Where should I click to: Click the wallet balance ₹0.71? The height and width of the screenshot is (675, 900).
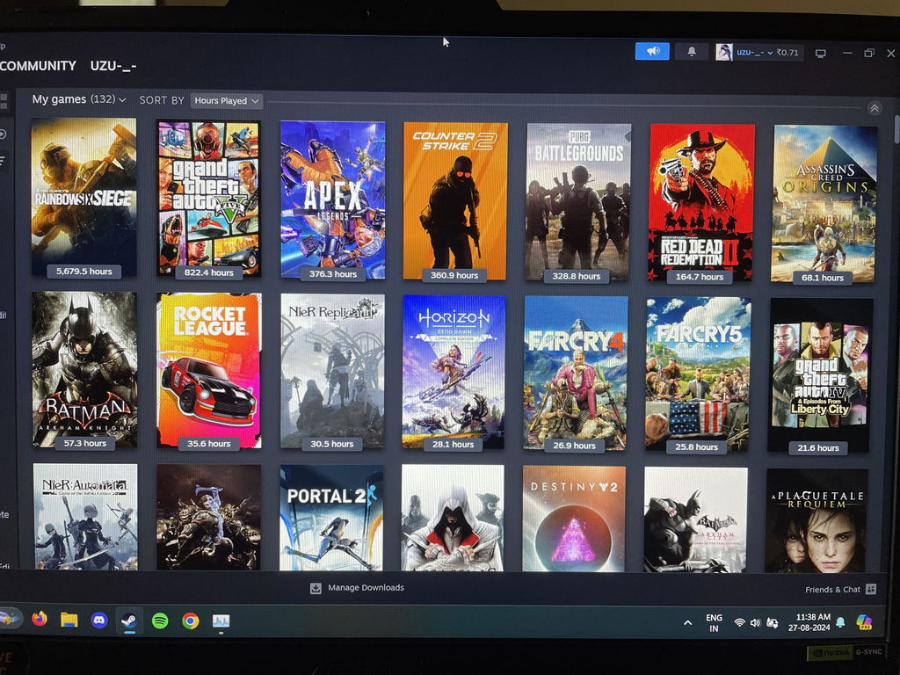pos(787,52)
